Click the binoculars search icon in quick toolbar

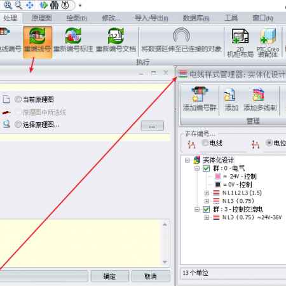click(55, 5)
